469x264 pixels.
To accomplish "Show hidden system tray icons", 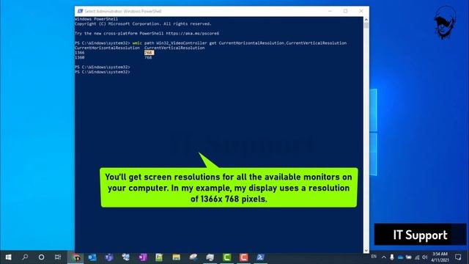I will pyautogui.click(x=384, y=257).
